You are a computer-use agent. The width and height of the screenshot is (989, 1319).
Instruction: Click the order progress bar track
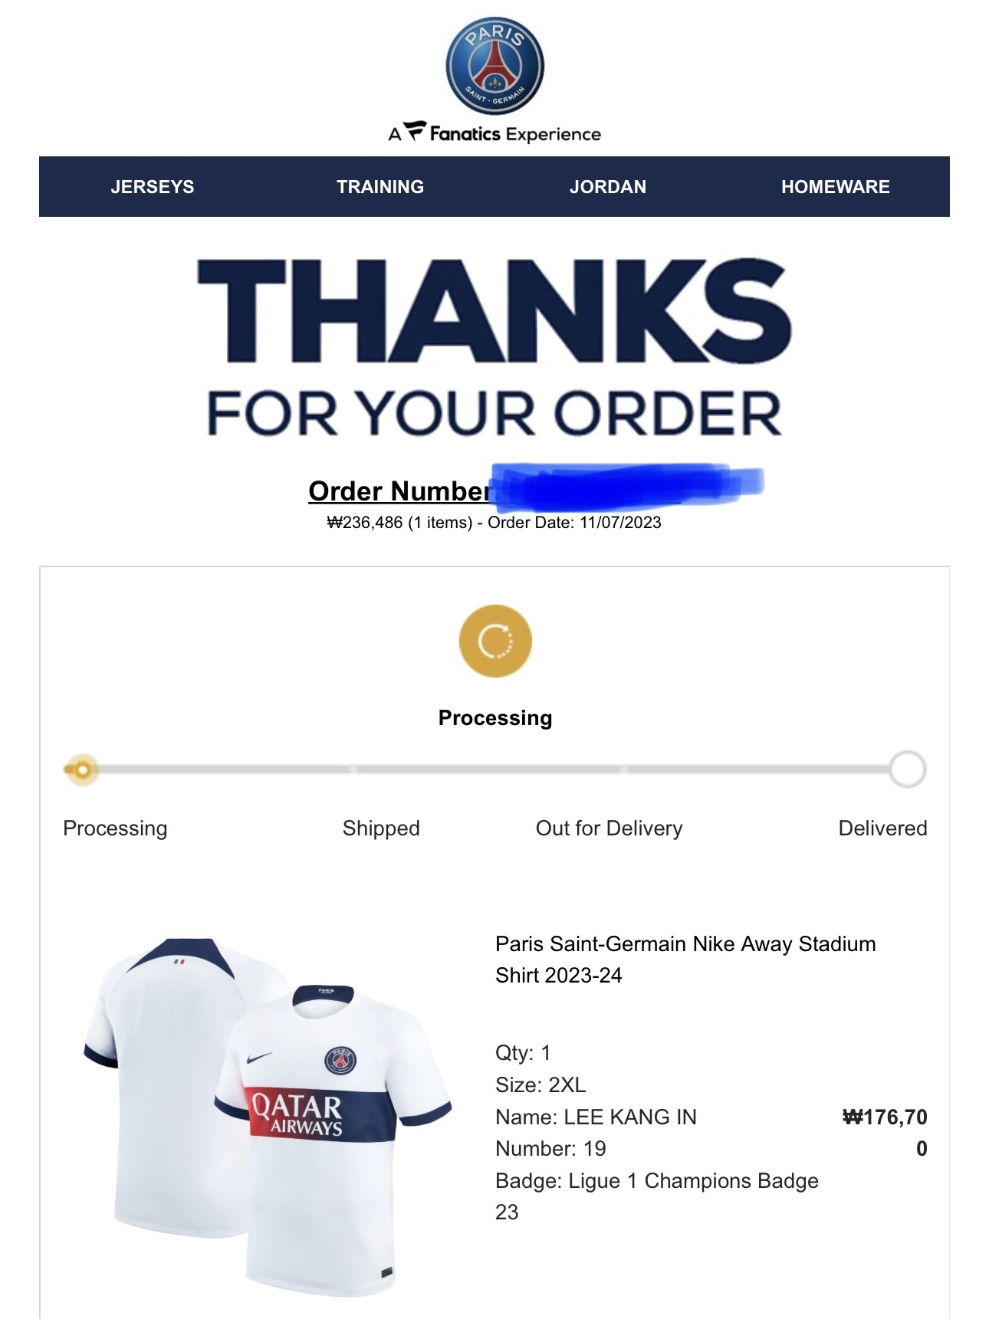coord(495,769)
